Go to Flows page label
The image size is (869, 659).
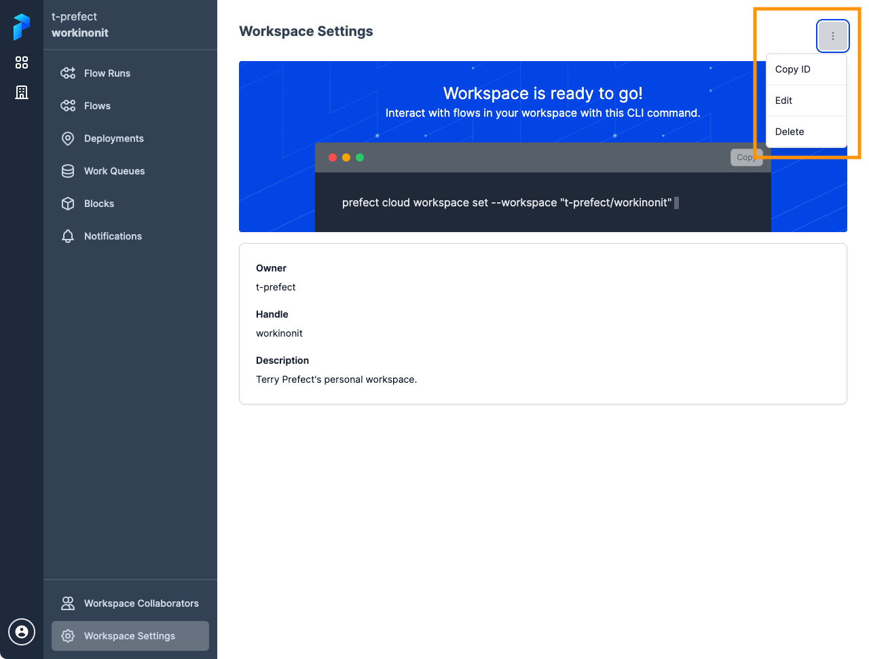[97, 106]
